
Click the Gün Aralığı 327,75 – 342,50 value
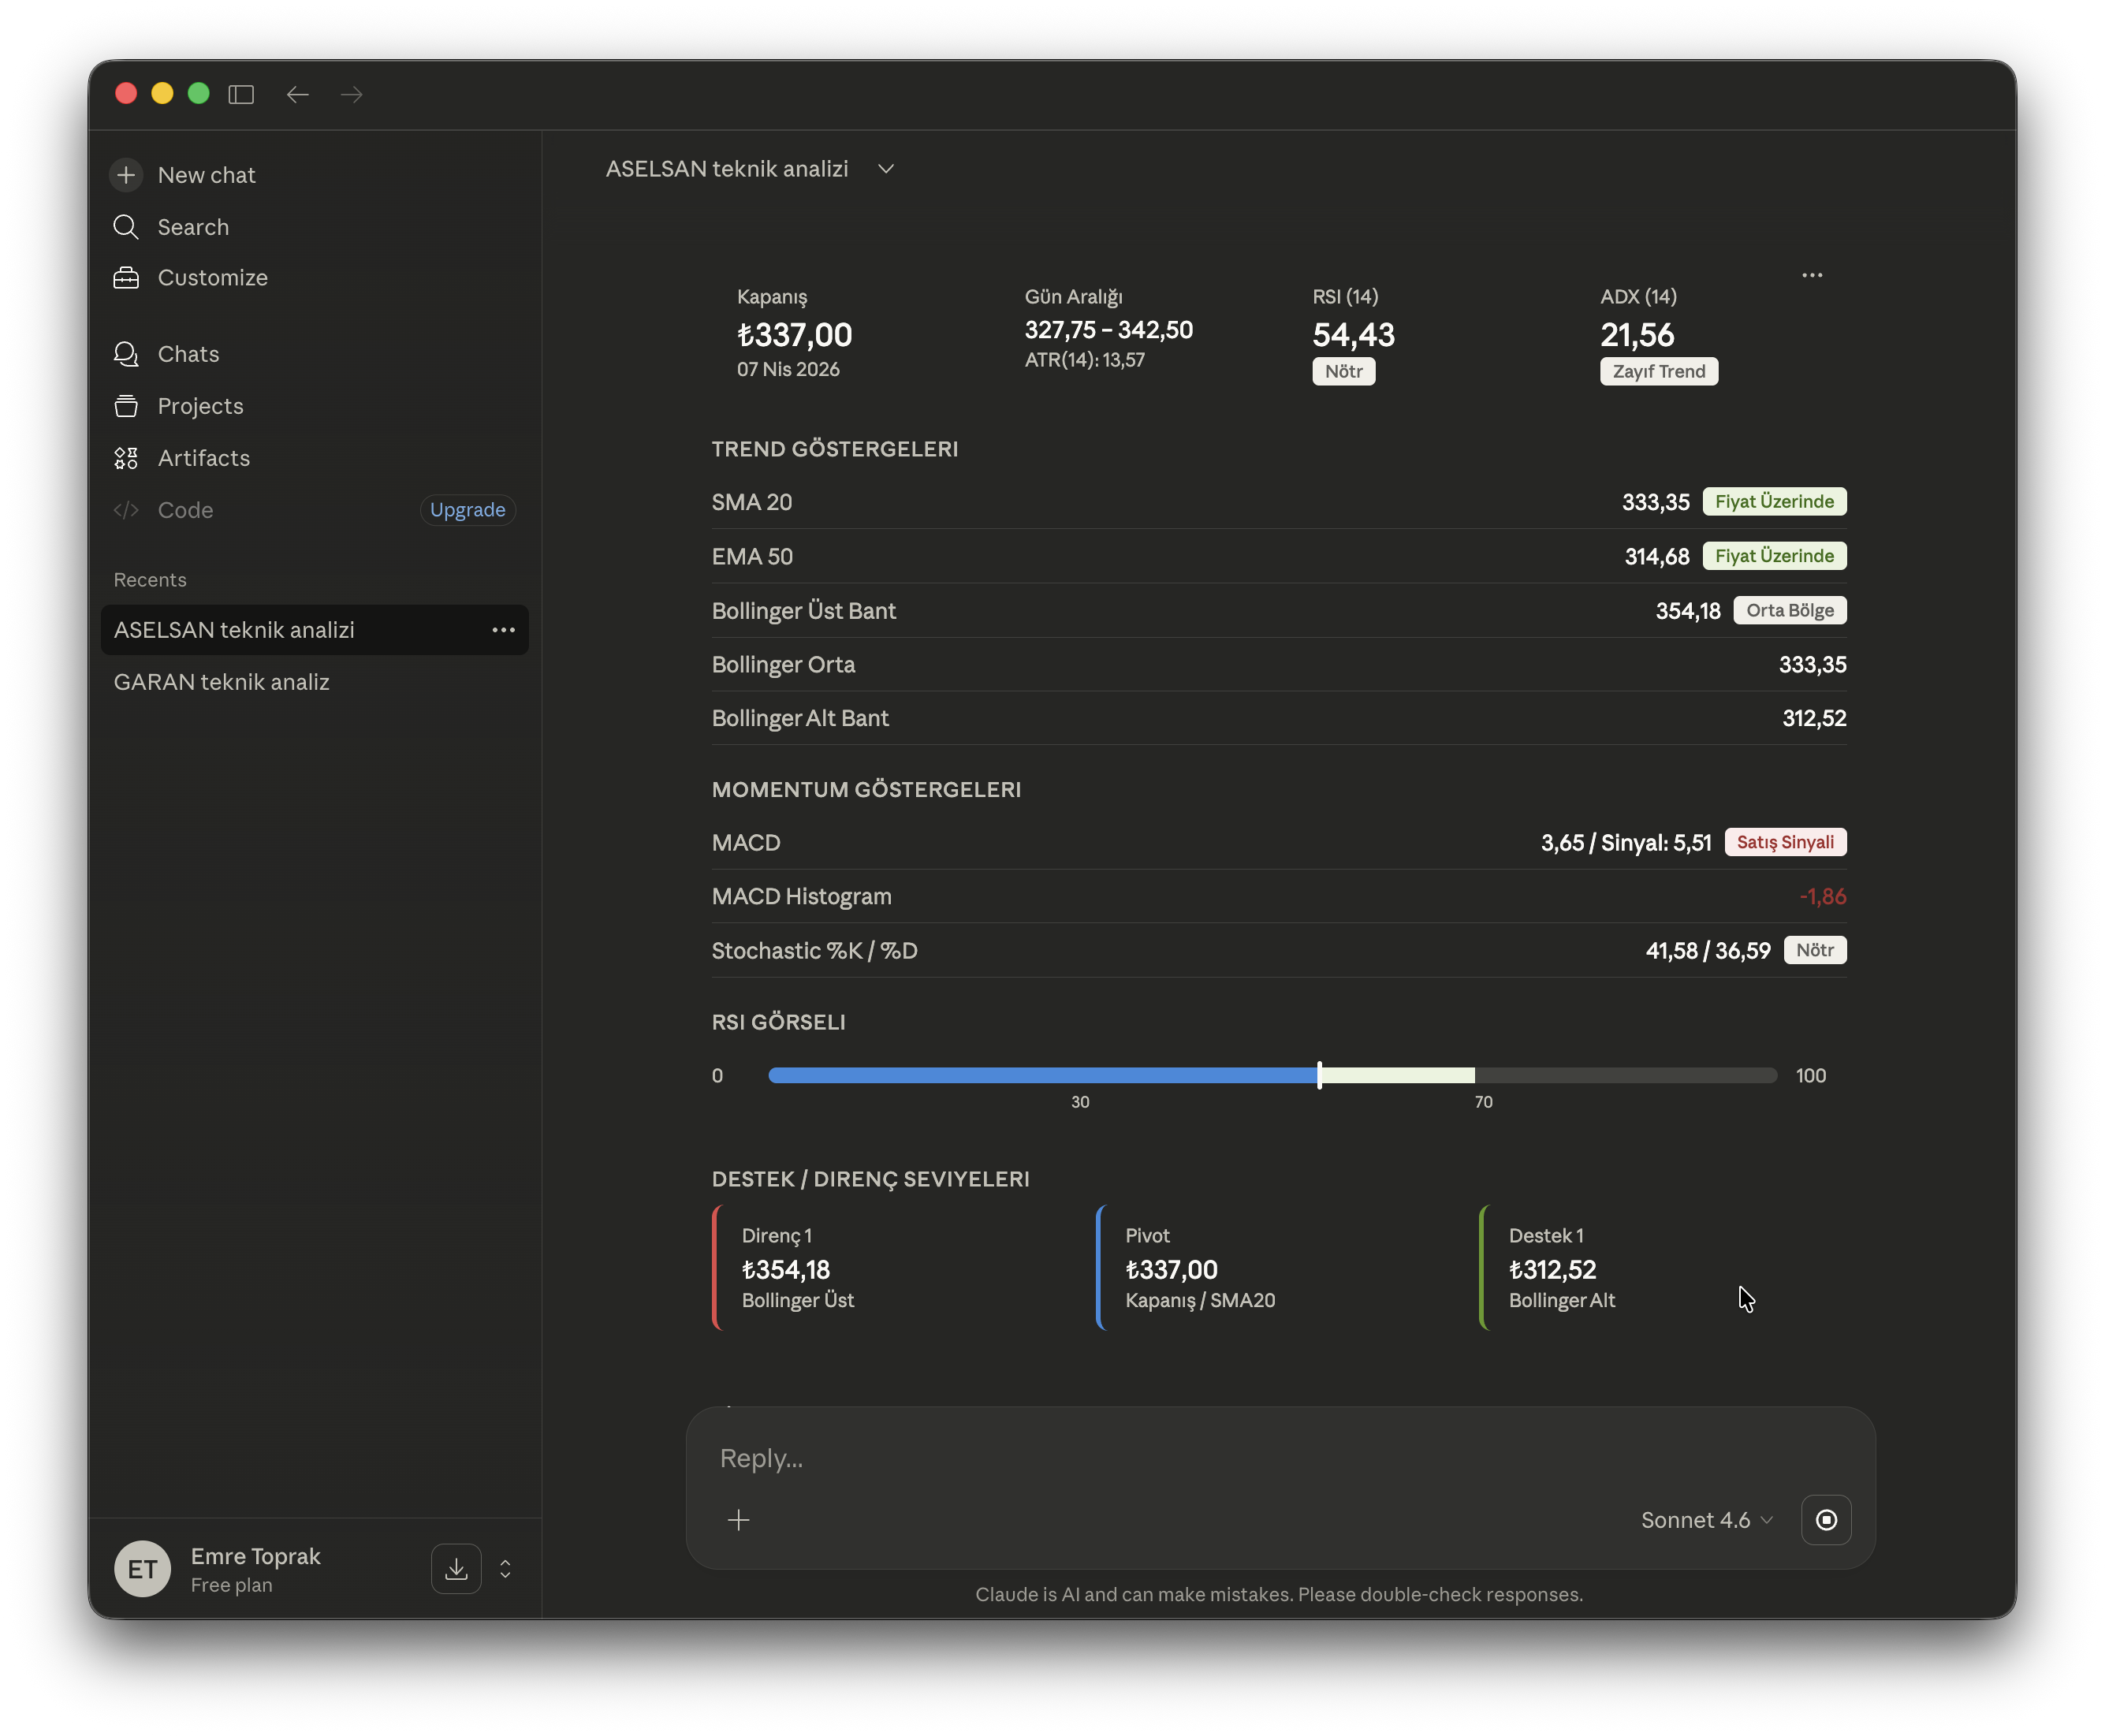1108,329
